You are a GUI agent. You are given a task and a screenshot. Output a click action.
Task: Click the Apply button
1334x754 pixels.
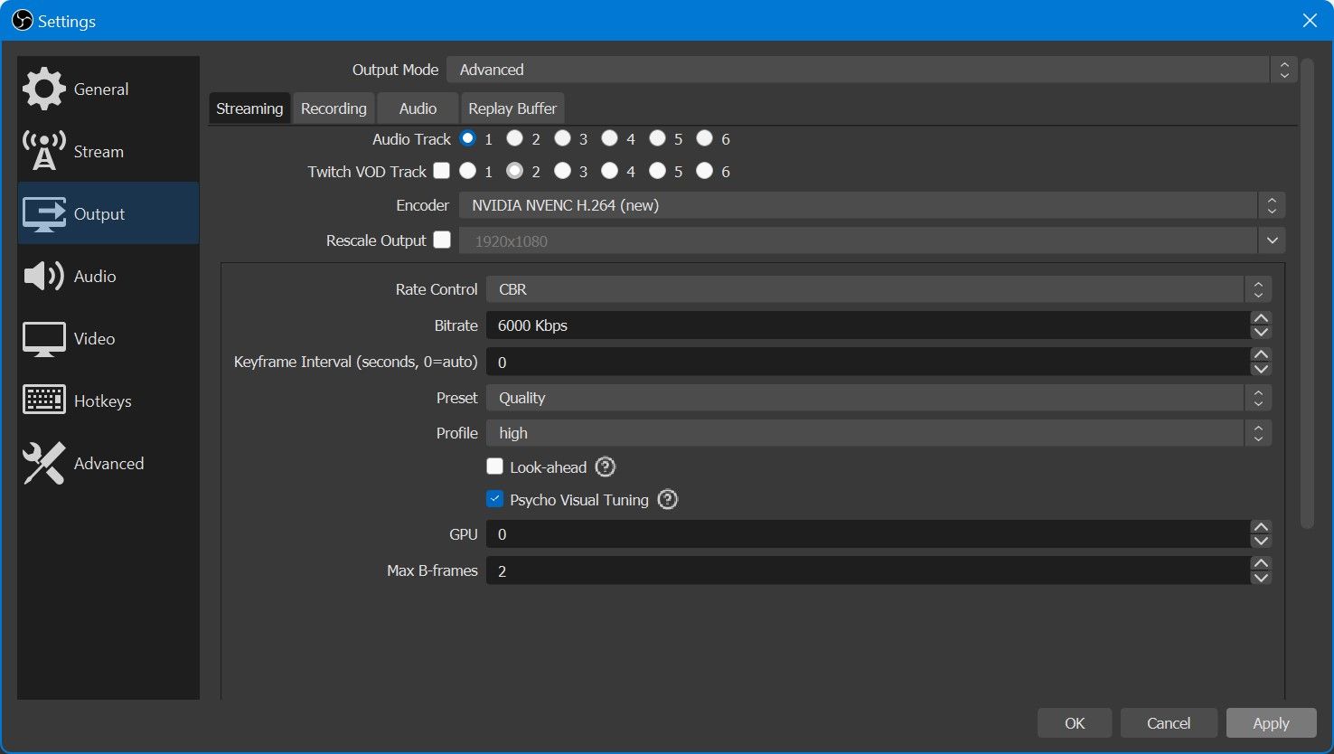tap(1270, 723)
